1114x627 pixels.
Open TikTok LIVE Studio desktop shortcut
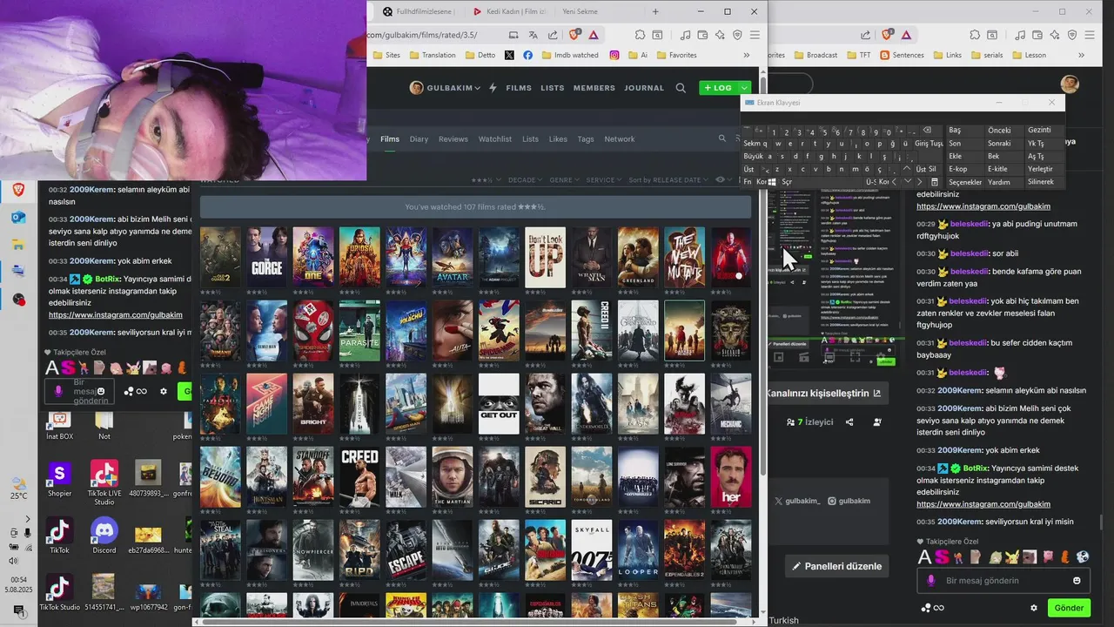[x=104, y=483]
